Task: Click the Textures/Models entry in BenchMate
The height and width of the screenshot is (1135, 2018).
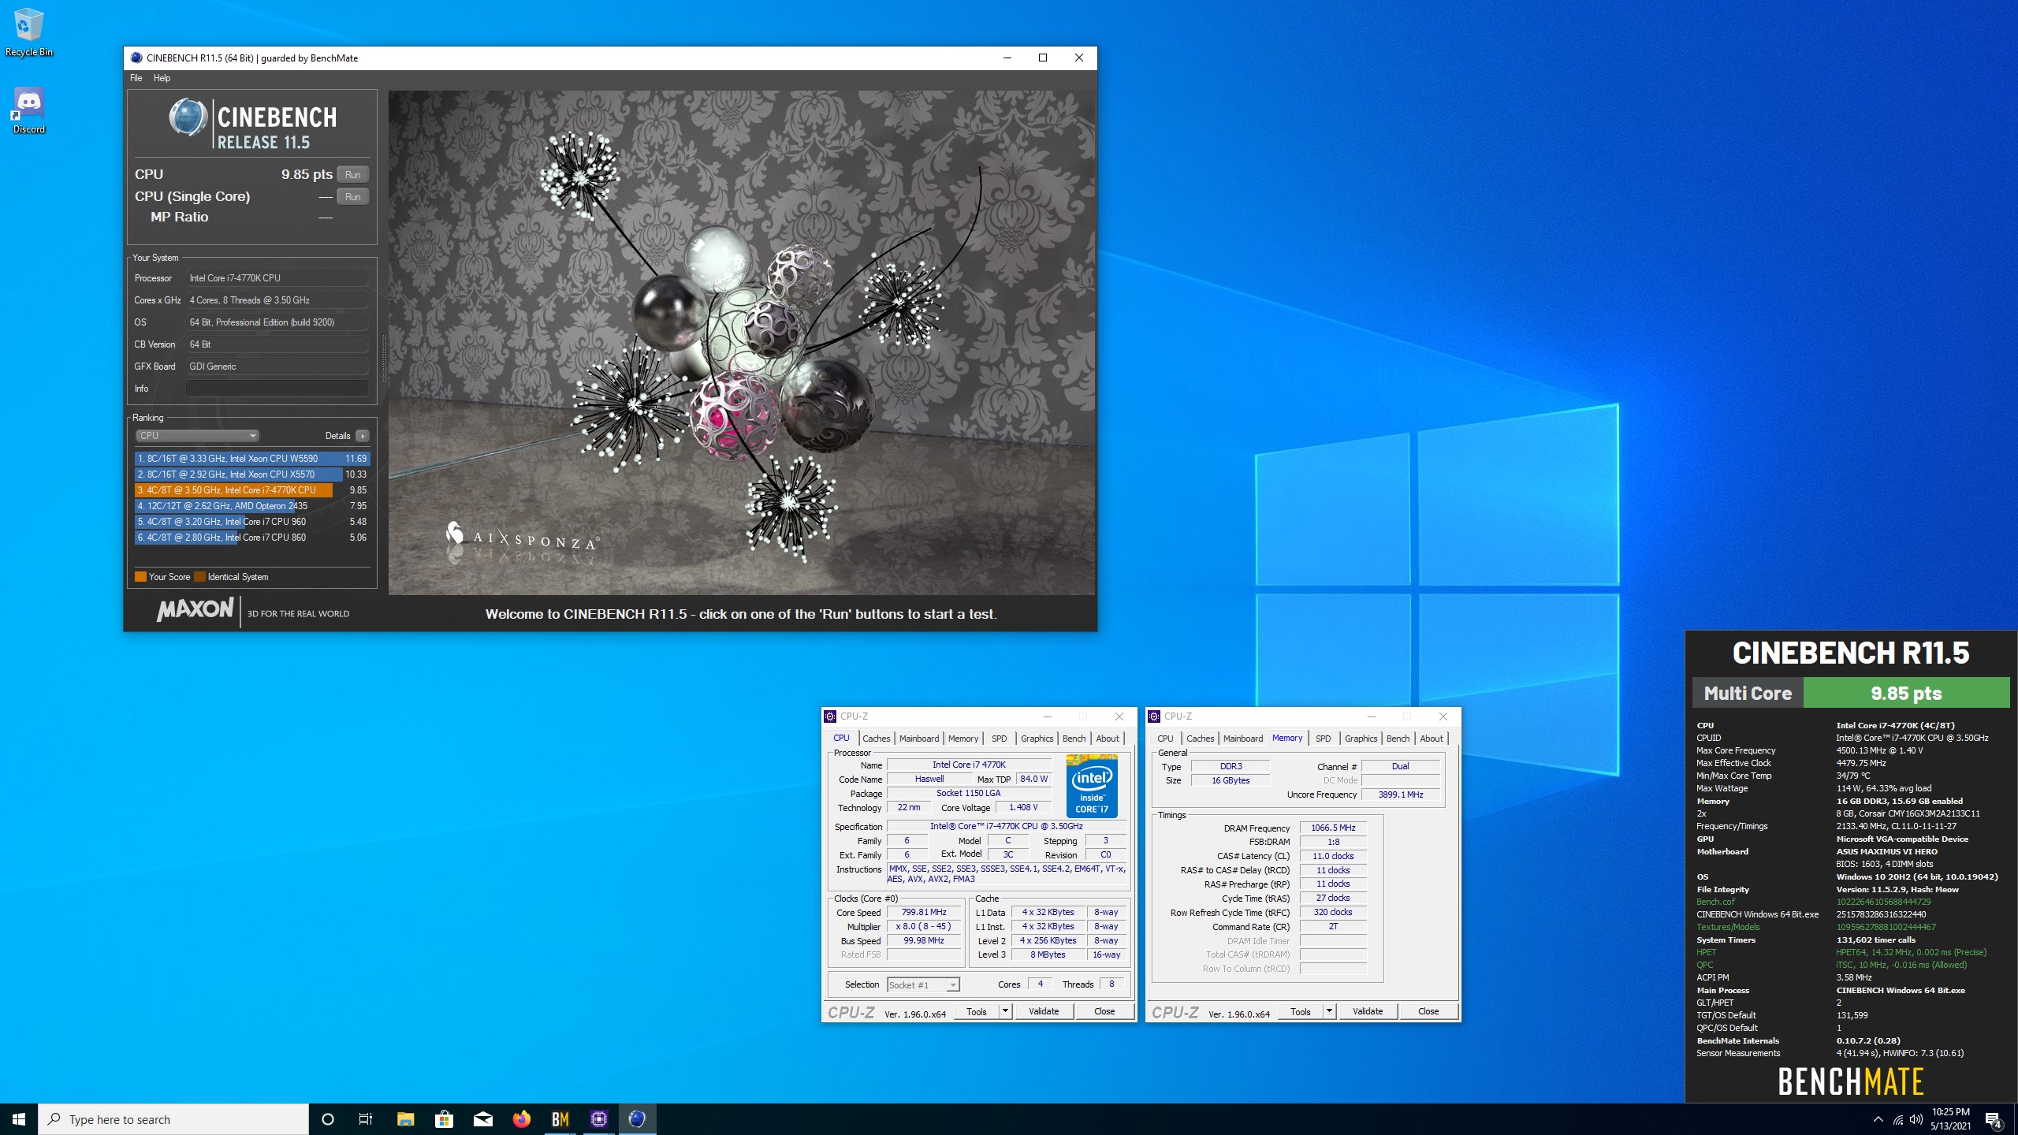Action: [1728, 927]
